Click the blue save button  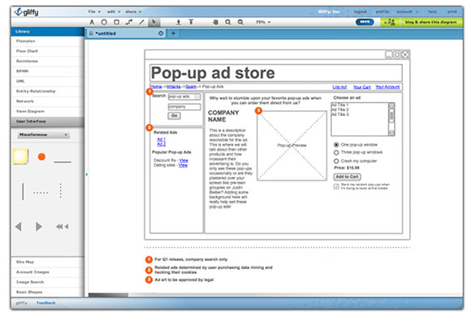[365, 22]
